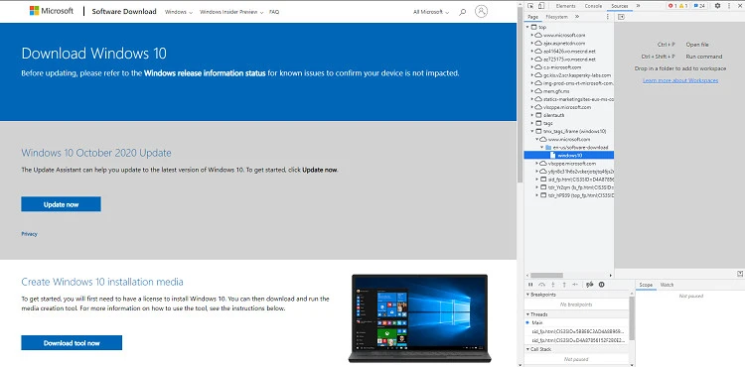Click the Step over next function call icon
745x367 pixels.
[x=542, y=285]
